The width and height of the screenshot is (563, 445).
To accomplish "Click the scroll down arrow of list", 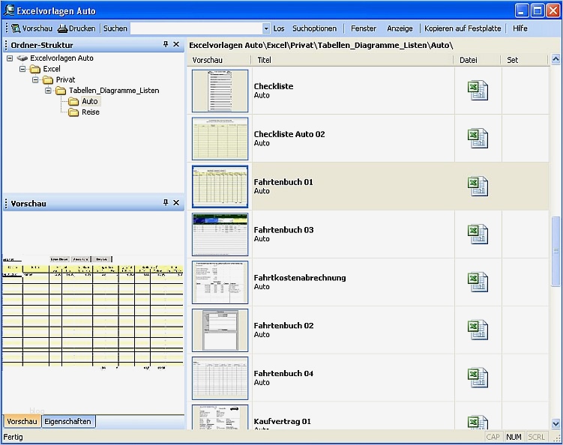I will pyautogui.click(x=556, y=423).
